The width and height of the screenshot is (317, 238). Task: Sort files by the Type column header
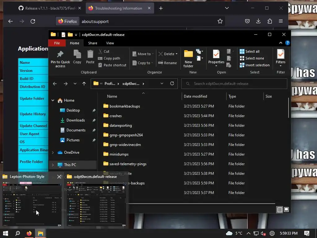point(232,96)
